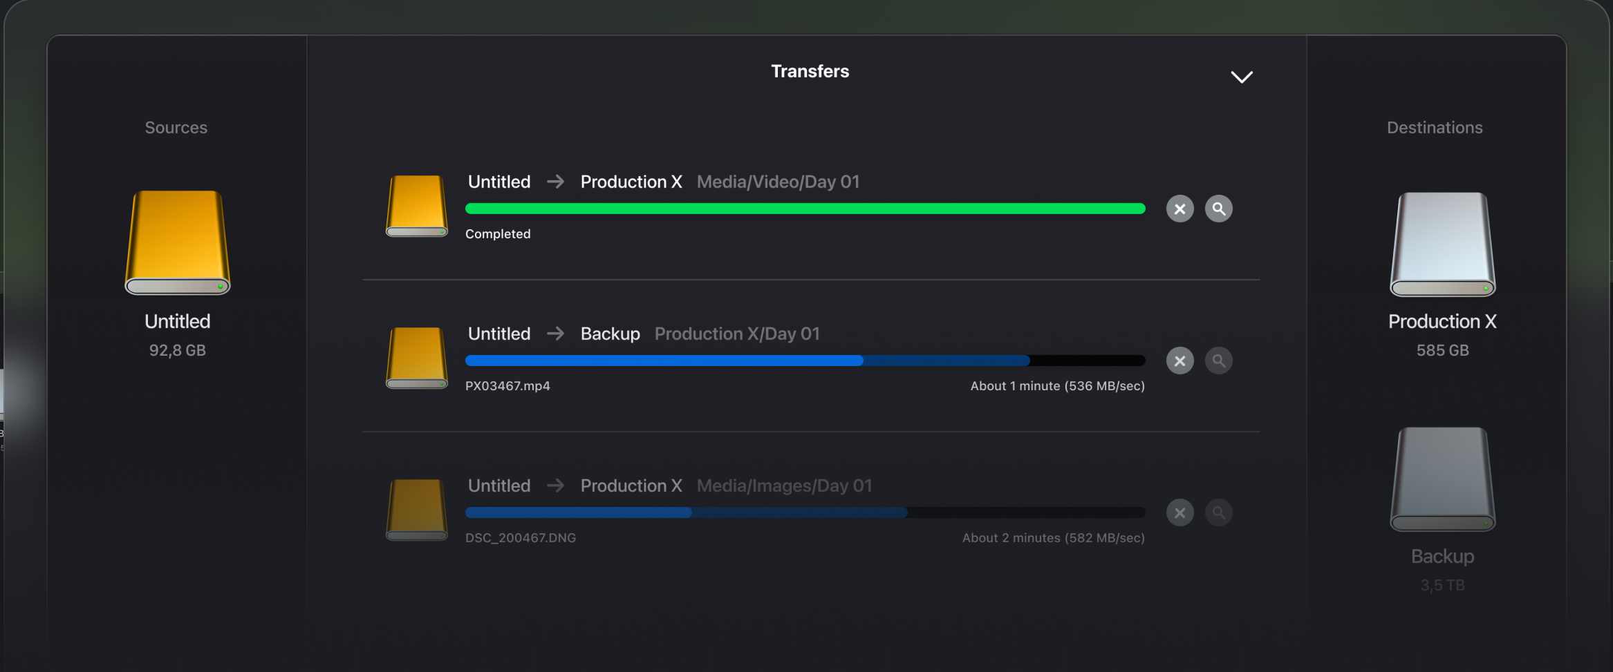The image size is (1613, 672).
Task: Click the green completed progress bar
Action: point(805,209)
